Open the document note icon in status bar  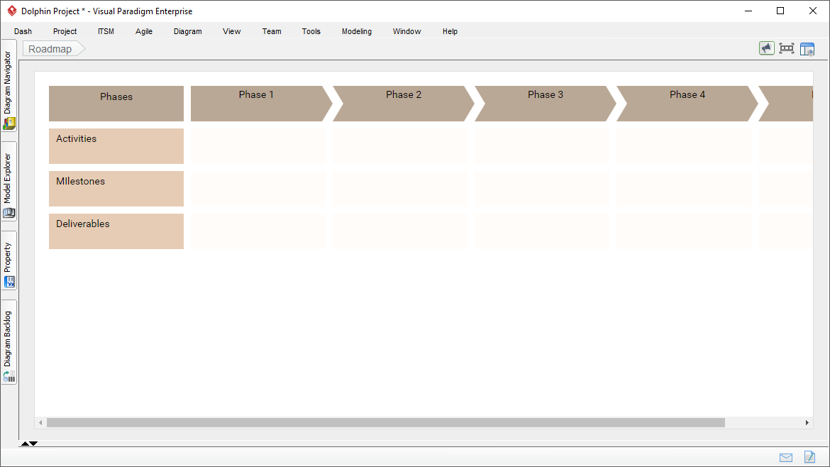[x=809, y=456]
